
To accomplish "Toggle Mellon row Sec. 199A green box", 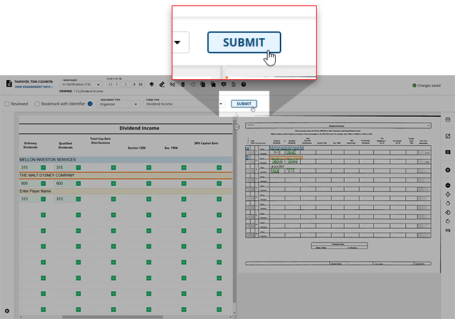I will [x=184, y=167].
